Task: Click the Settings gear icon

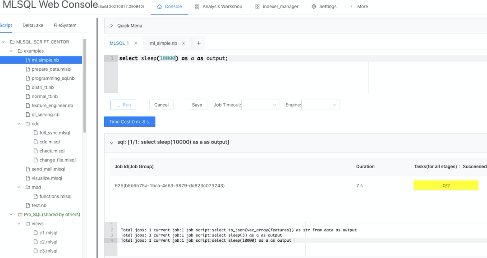Action: tap(313, 7)
